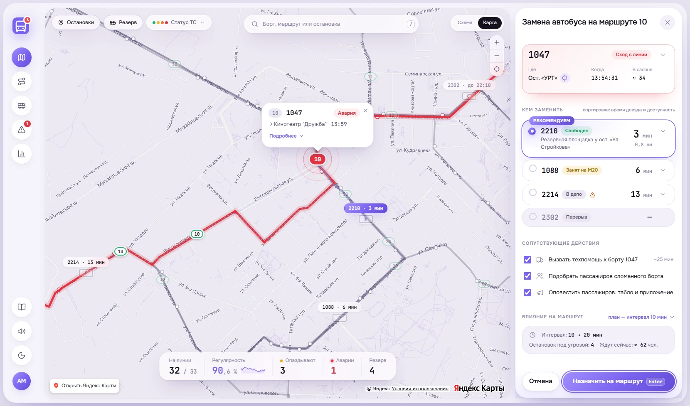690x406 pixels.
Task: Open the Условия использования link
Action: 420,389
